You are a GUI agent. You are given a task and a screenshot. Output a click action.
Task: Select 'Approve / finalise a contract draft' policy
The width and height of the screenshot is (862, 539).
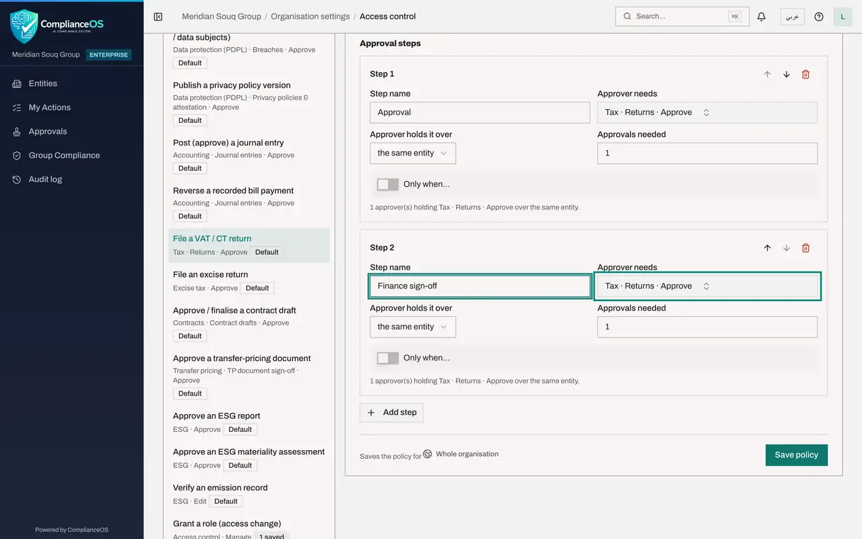(x=248, y=323)
